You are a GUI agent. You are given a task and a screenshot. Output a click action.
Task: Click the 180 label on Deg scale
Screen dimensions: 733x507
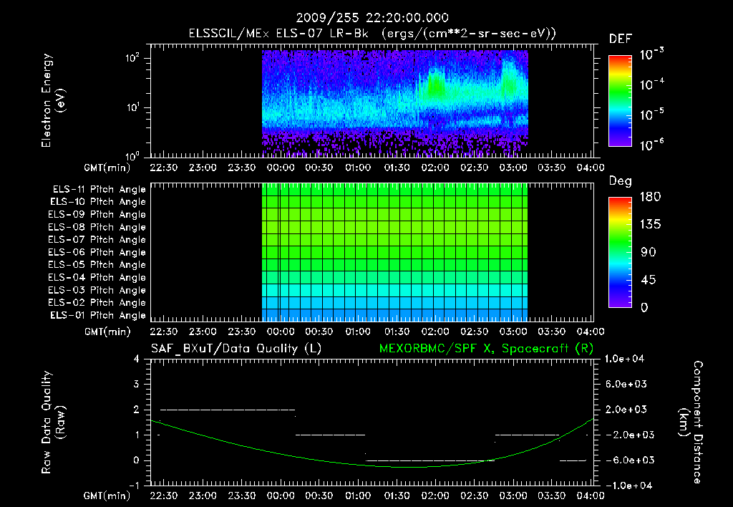pyautogui.click(x=650, y=197)
